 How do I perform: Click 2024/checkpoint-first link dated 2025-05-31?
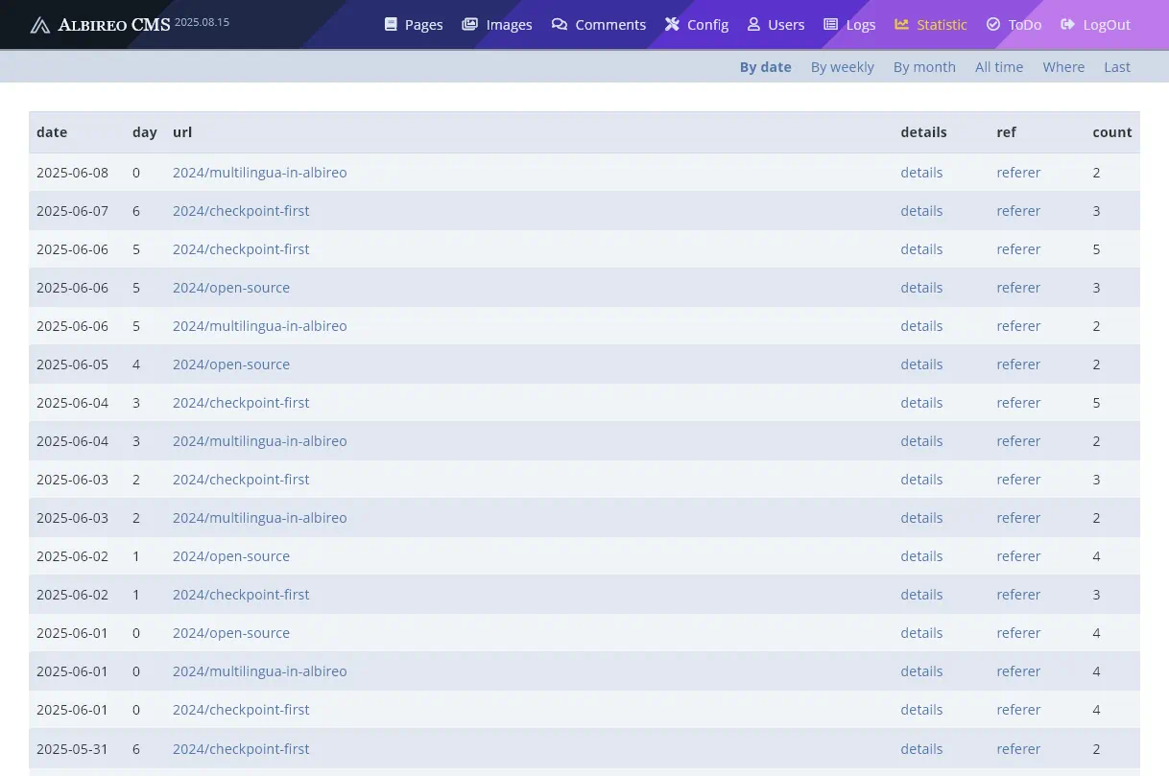[x=241, y=749]
